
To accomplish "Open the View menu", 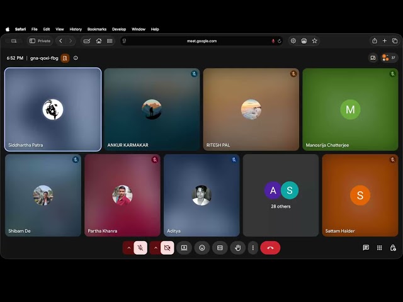I will point(60,30).
